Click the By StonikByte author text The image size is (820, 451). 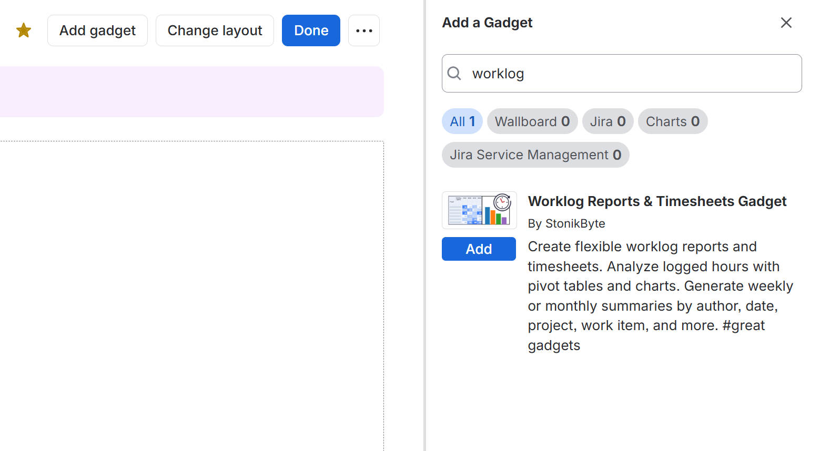[x=566, y=223]
